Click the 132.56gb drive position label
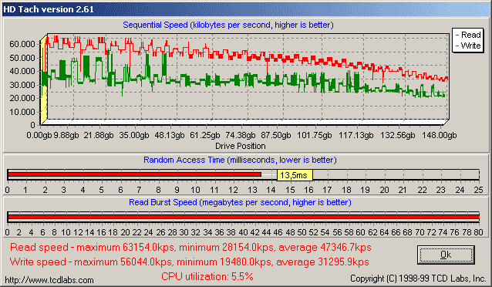Screen dimensions: 492x287 (398, 135)
